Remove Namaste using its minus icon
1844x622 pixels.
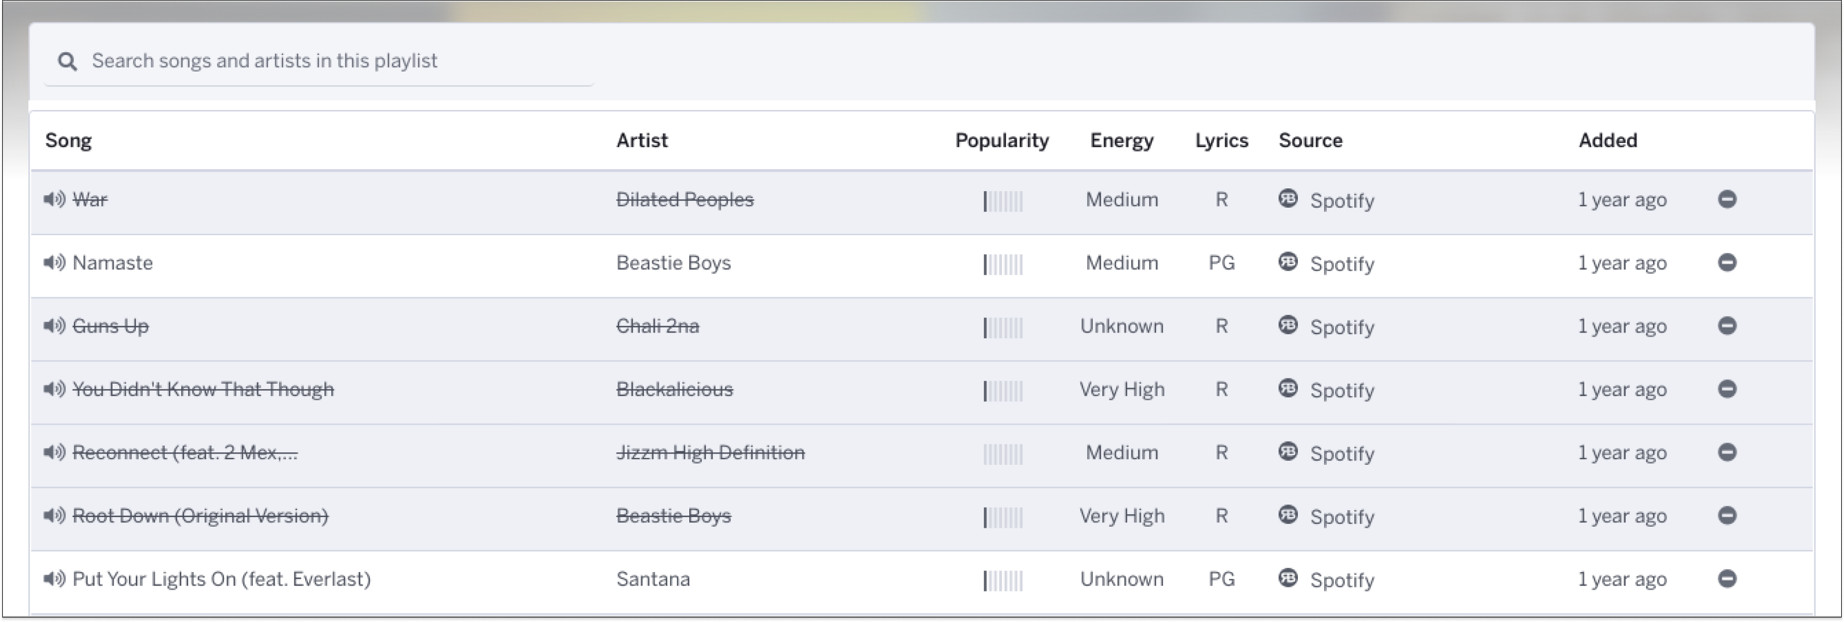(1726, 262)
